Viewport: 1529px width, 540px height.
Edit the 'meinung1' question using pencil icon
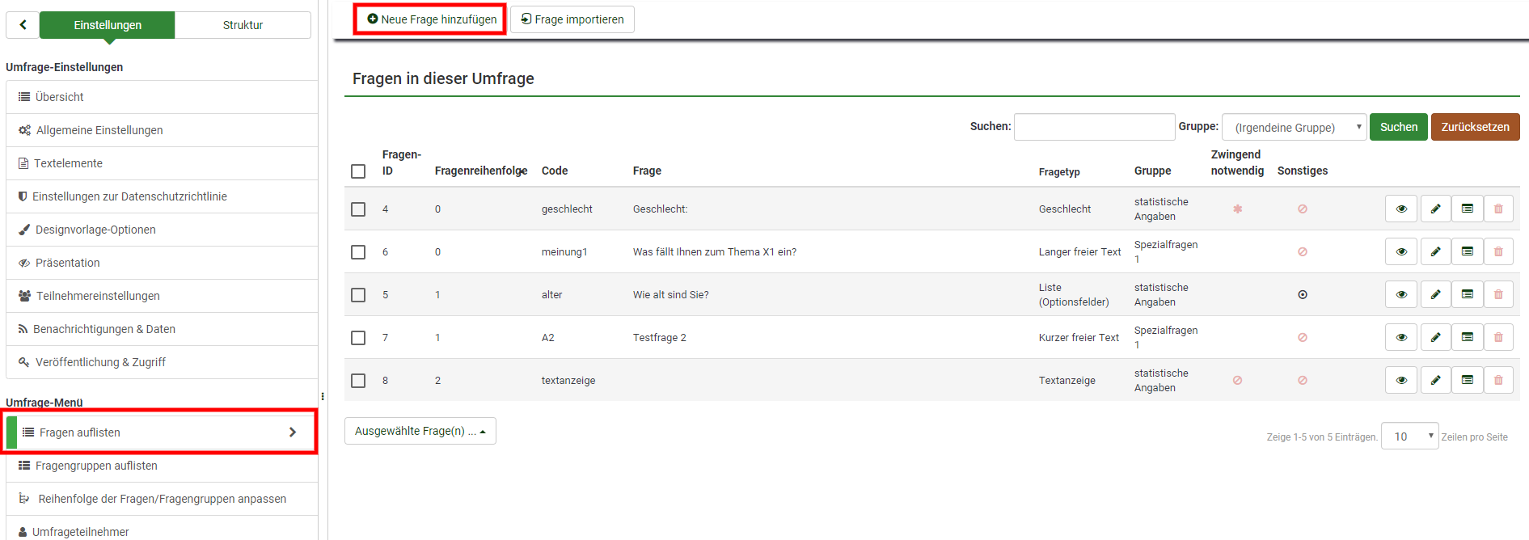point(1434,251)
